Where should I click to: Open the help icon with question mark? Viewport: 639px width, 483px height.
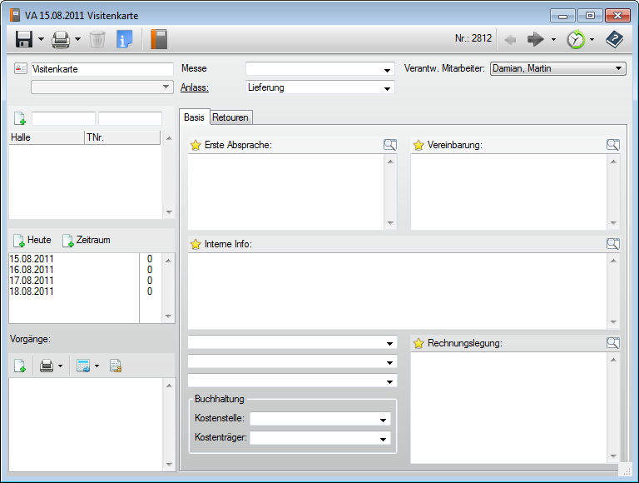614,39
